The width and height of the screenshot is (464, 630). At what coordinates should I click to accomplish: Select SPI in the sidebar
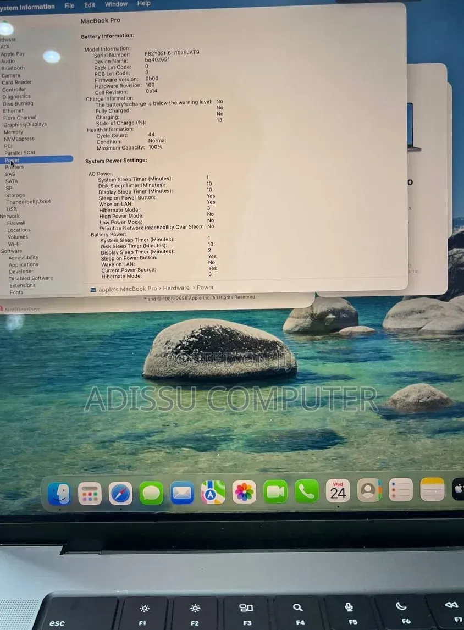(10, 188)
